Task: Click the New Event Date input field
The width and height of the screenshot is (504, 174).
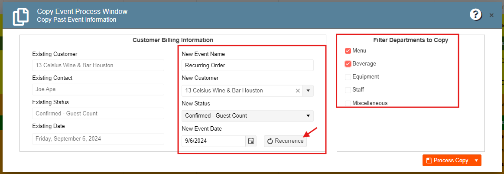Action: click(x=214, y=141)
